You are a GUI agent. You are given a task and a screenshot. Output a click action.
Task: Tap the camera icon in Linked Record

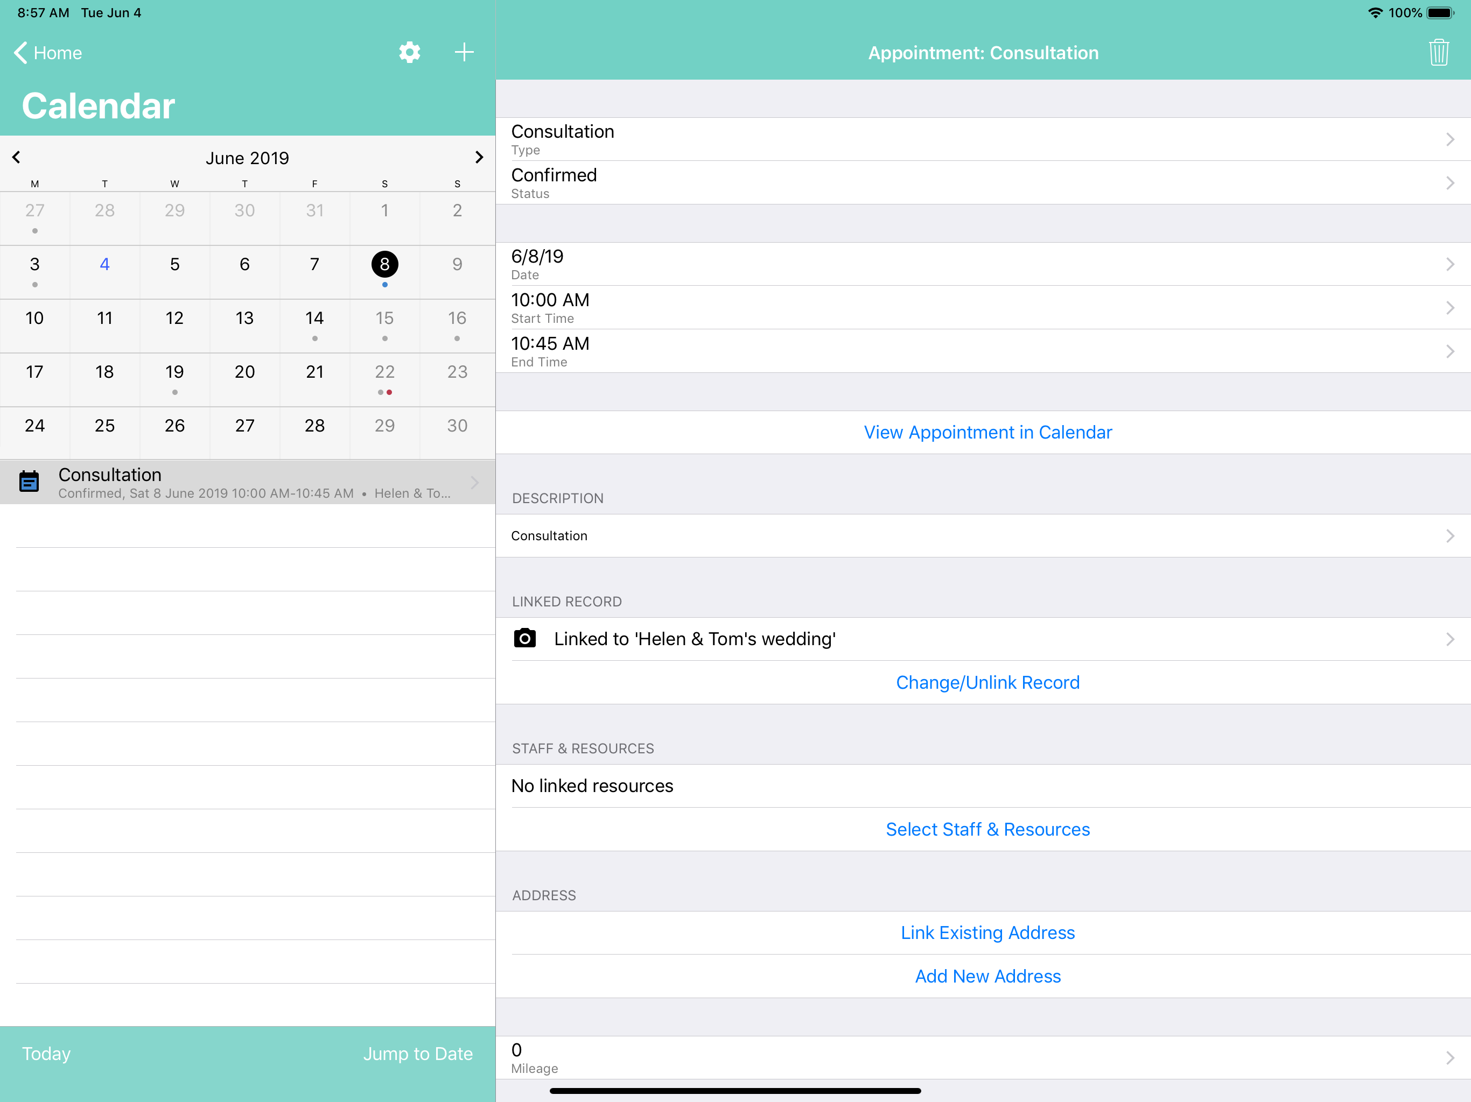tap(524, 639)
